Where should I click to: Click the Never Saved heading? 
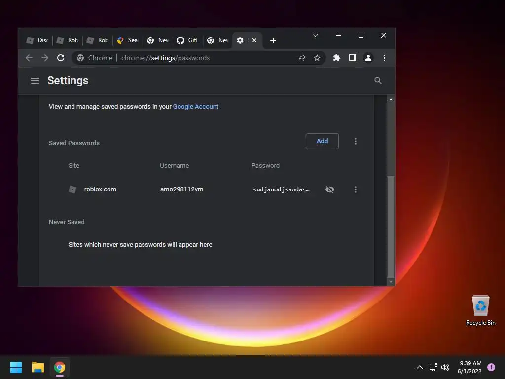point(67,222)
